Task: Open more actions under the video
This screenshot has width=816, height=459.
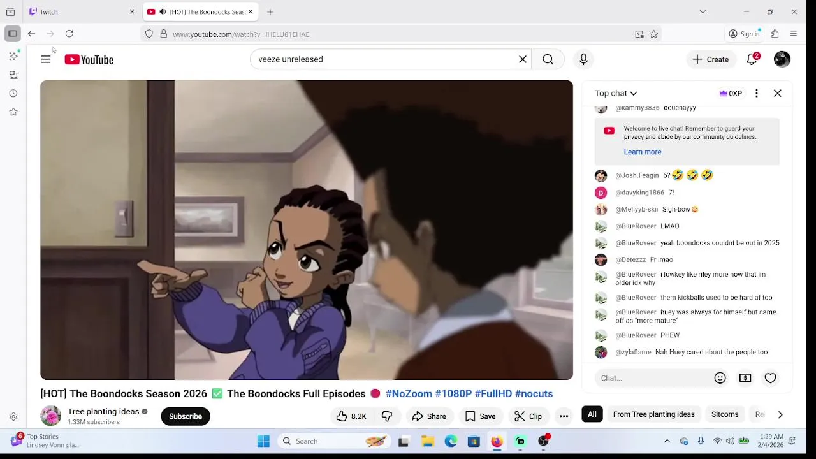Action: pyautogui.click(x=564, y=416)
